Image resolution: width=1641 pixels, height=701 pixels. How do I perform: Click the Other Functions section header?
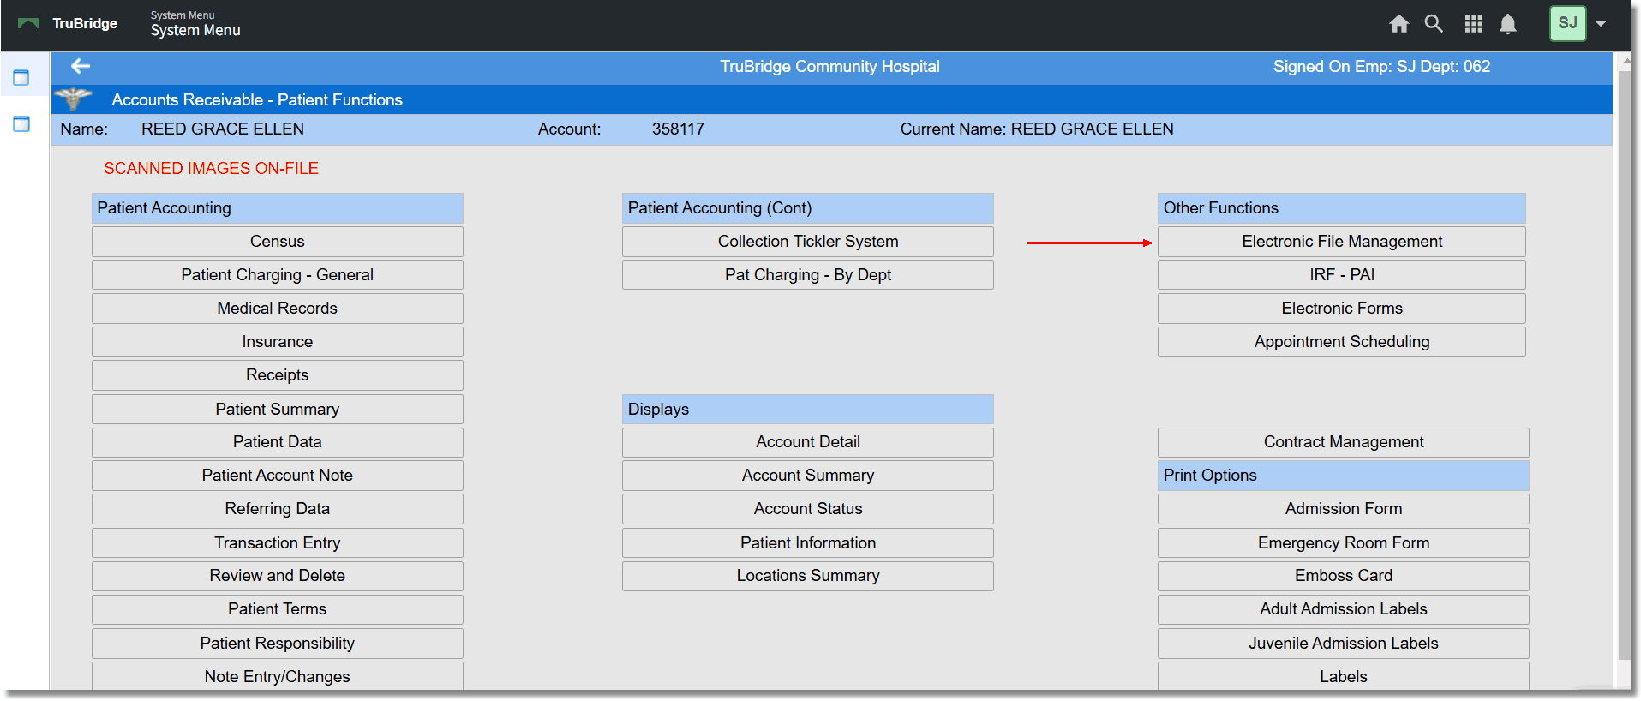(1342, 208)
